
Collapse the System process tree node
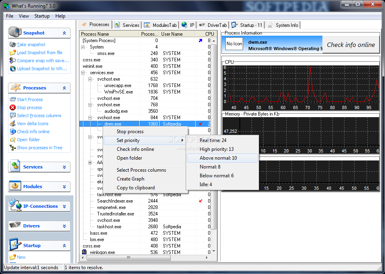tap(83, 47)
